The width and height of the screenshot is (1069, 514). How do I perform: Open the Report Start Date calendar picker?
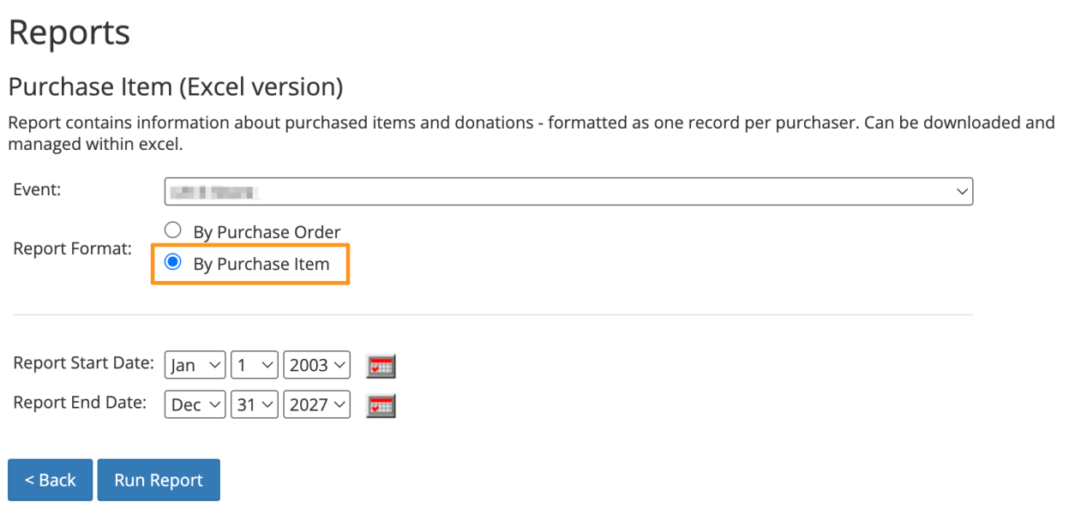click(x=381, y=366)
